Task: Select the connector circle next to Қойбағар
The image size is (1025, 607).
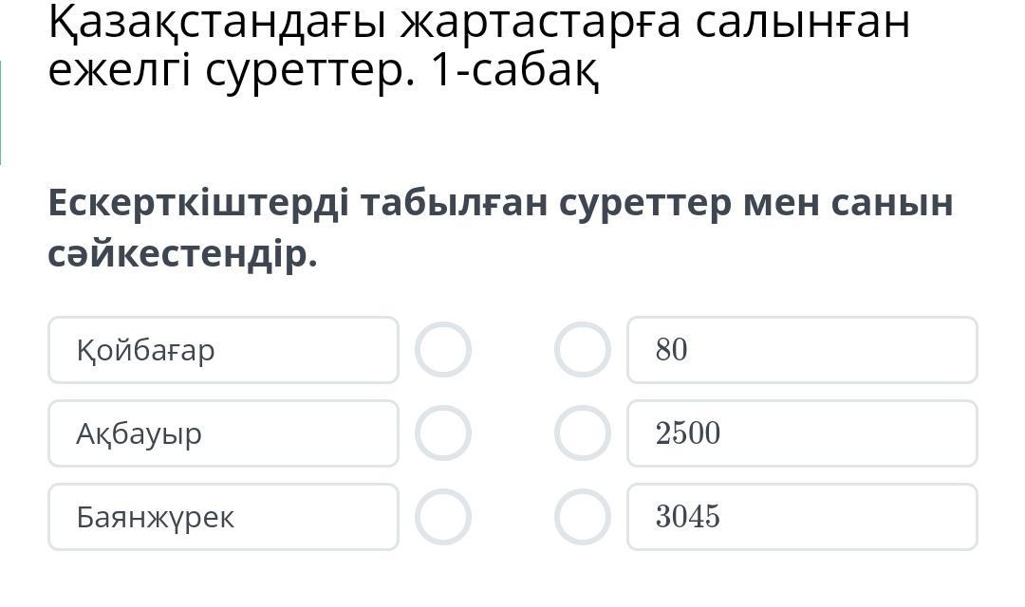Action: (x=442, y=350)
